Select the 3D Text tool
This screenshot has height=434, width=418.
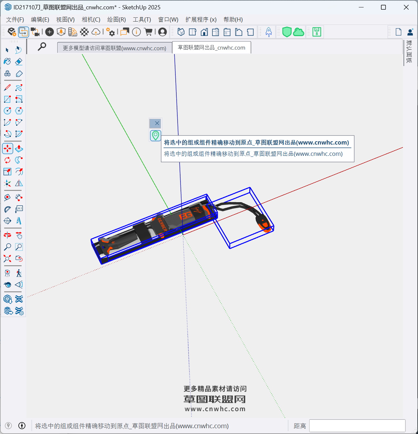coord(19,221)
